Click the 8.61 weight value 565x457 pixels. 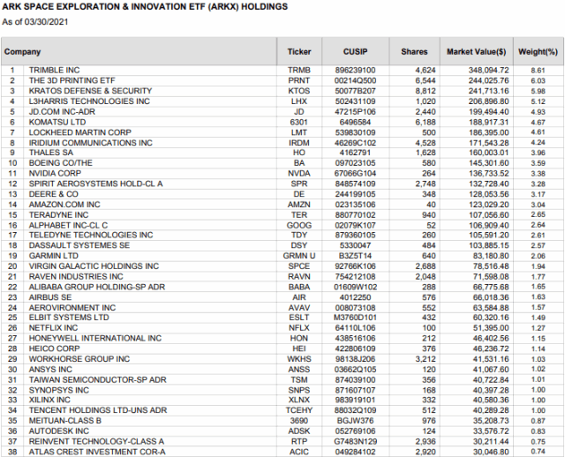(x=538, y=71)
